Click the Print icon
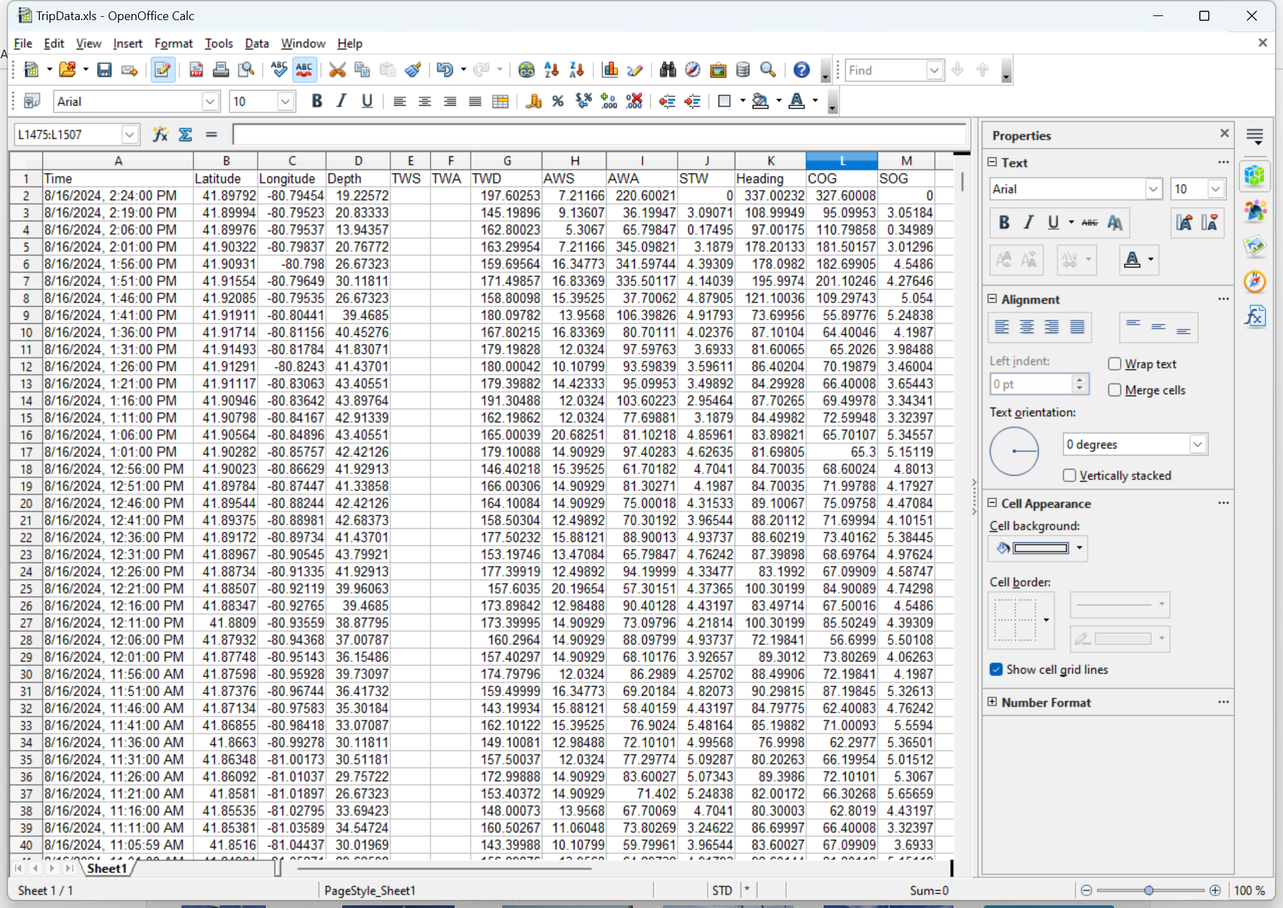Image resolution: width=1283 pixels, height=908 pixels. (221, 70)
